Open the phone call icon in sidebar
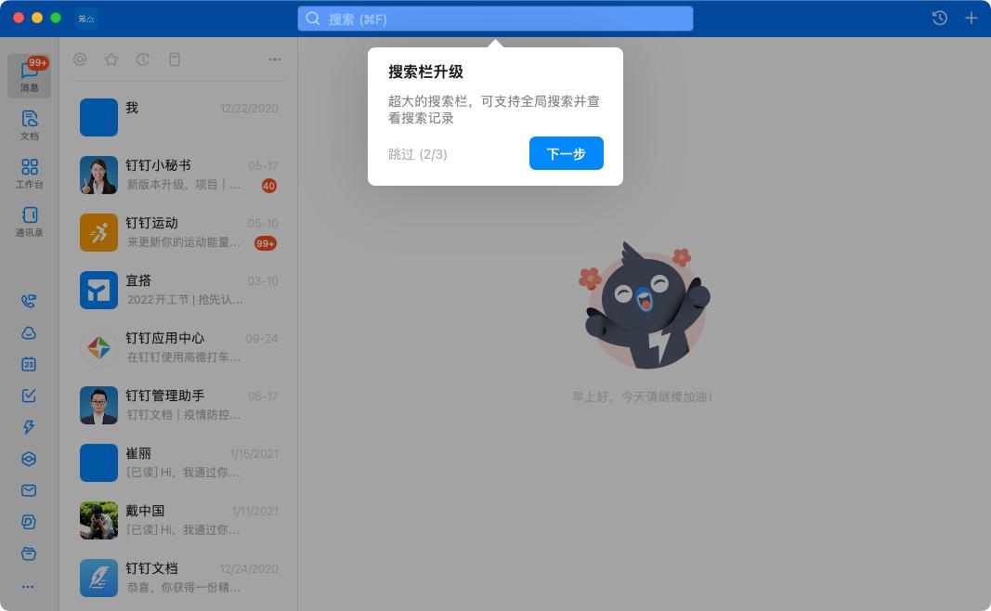 pos(29,301)
